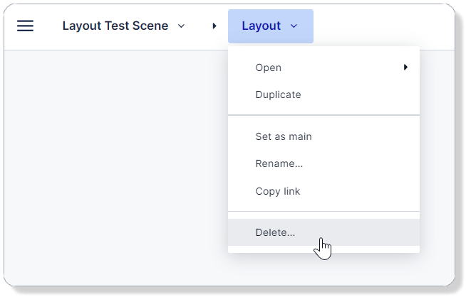Click the breadcrumb separator triangle arrow
The height and width of the screenshot is (297, 466).
214,26
